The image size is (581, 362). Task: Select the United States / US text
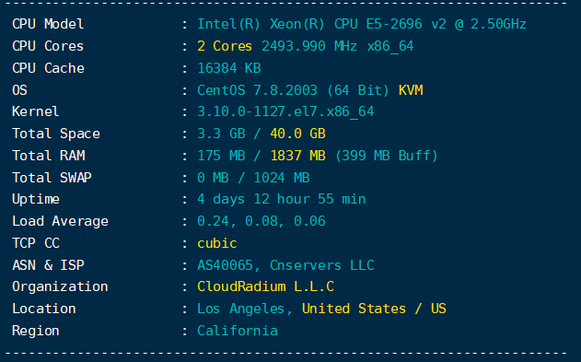374,309
